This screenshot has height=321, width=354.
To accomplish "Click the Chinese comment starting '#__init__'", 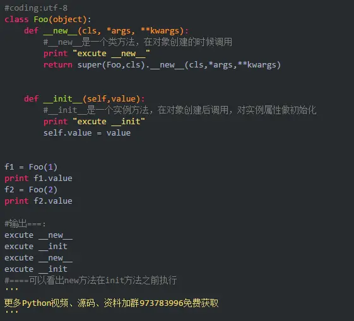I will (x=180, y=110).
